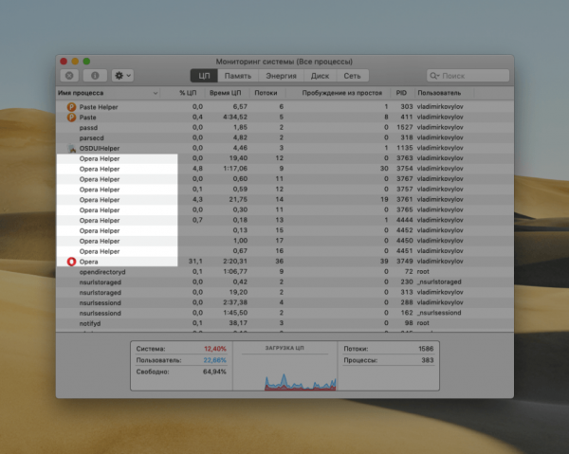Image resolution: width=569 pixels, height=454 pixels.
Task: Click the OSDUIHelper process icon
Action: pos(71,148)
